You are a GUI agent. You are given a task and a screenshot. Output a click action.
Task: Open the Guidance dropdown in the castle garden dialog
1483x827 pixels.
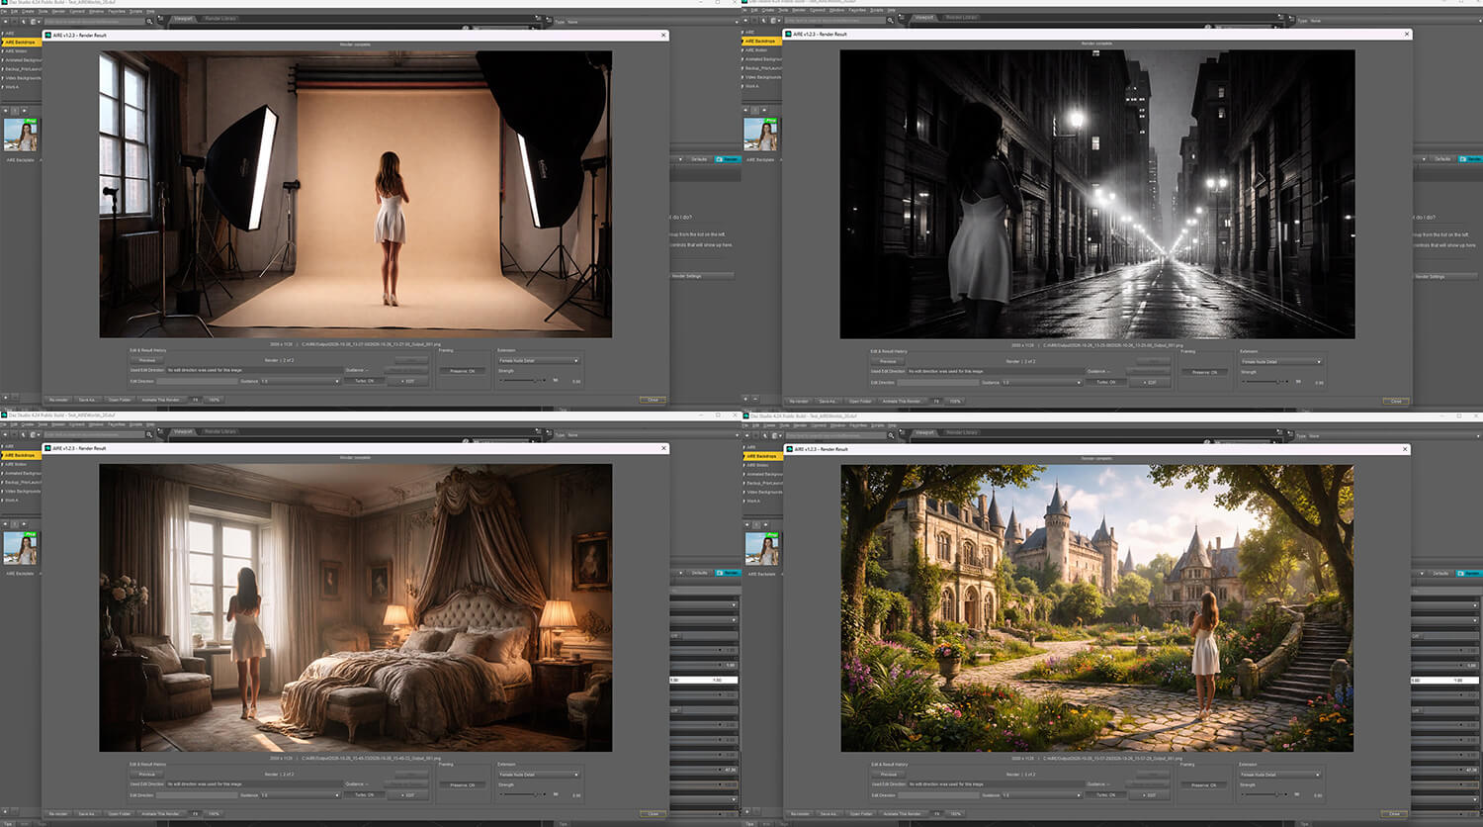[1042, 795]
